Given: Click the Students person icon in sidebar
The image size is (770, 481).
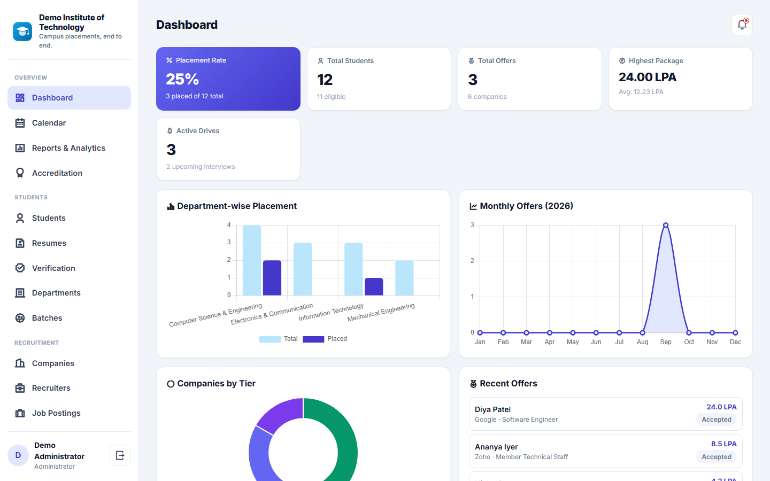Looking at the screenshot, I should click(x=20, y=218).
